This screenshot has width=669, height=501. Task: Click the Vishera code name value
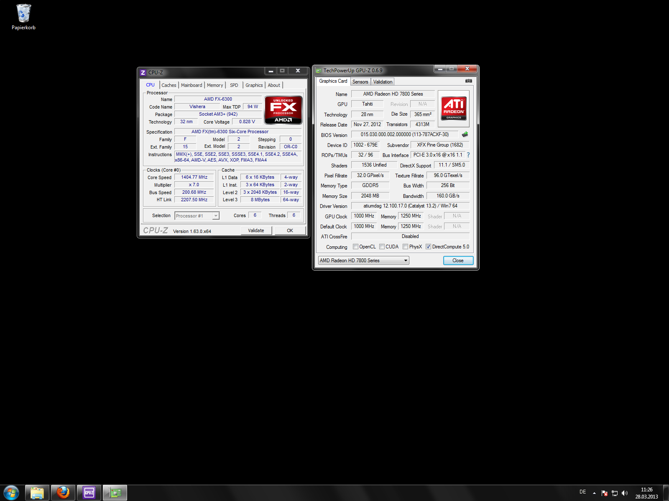(x=197, y=107)
